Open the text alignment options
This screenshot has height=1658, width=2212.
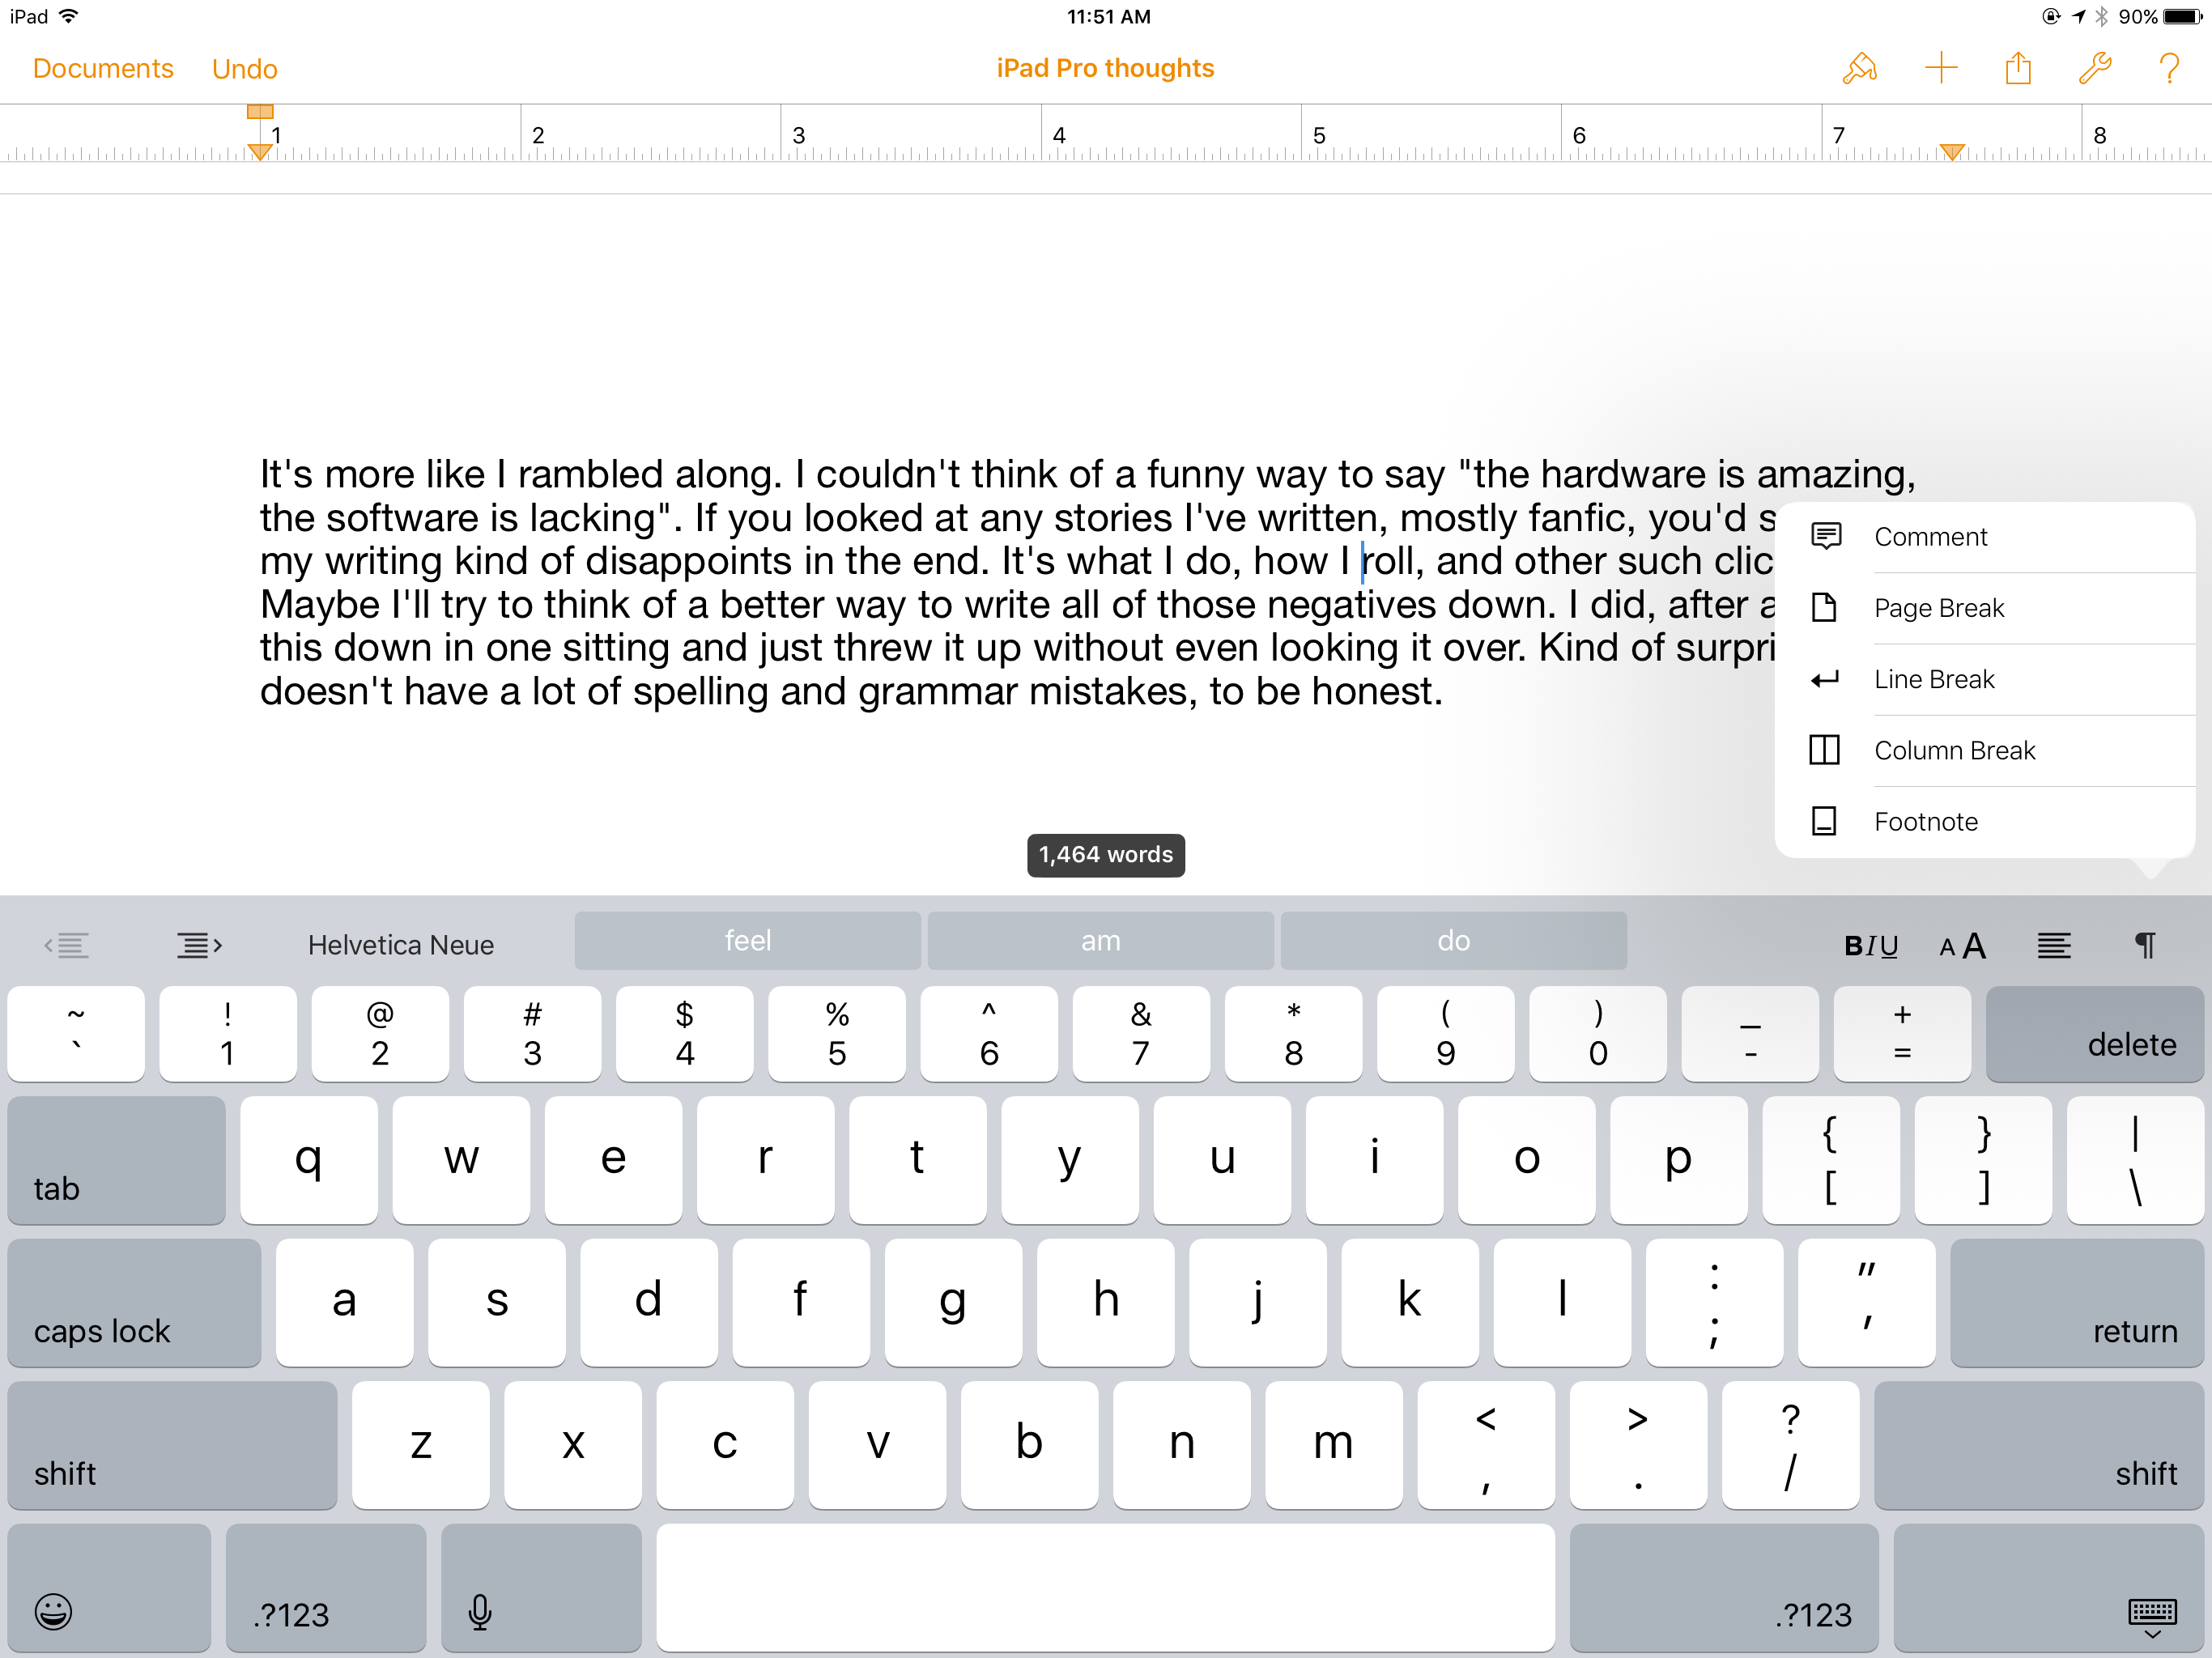click(2054, 945)
